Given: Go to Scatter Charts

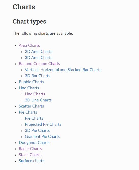Looking at the screenshot, I should point(31,106).
